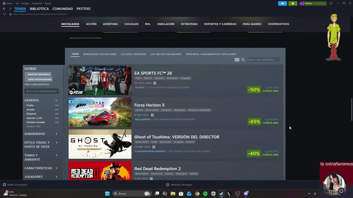Switch results to grid view
This screenshot has width=353, height=198.
click(x=237, y=60)
